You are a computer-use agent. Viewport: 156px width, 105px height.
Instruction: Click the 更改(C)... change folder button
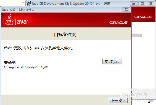point(112,62)
